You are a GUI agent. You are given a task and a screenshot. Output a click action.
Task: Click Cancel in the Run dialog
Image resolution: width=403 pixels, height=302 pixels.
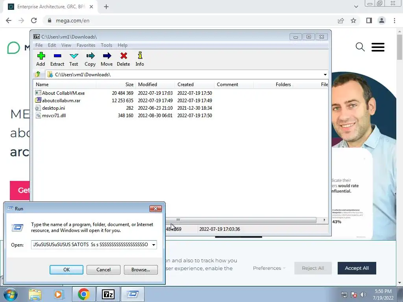coord(104,270)
